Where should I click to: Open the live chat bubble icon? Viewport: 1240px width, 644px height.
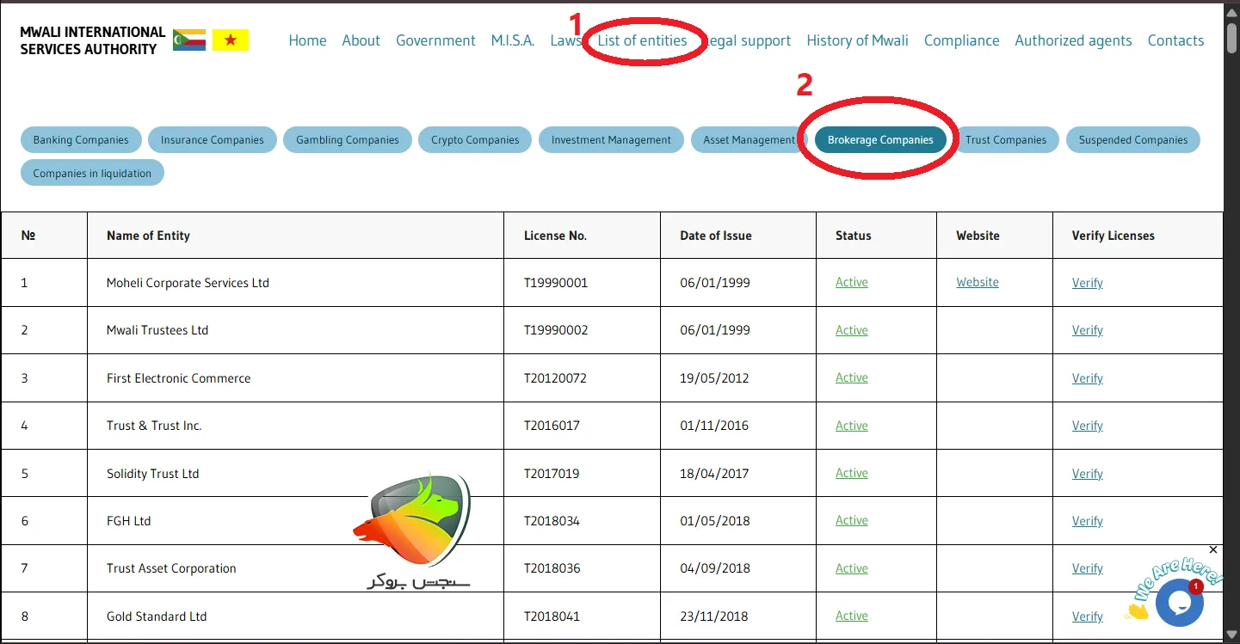(x=1178, y=602)
